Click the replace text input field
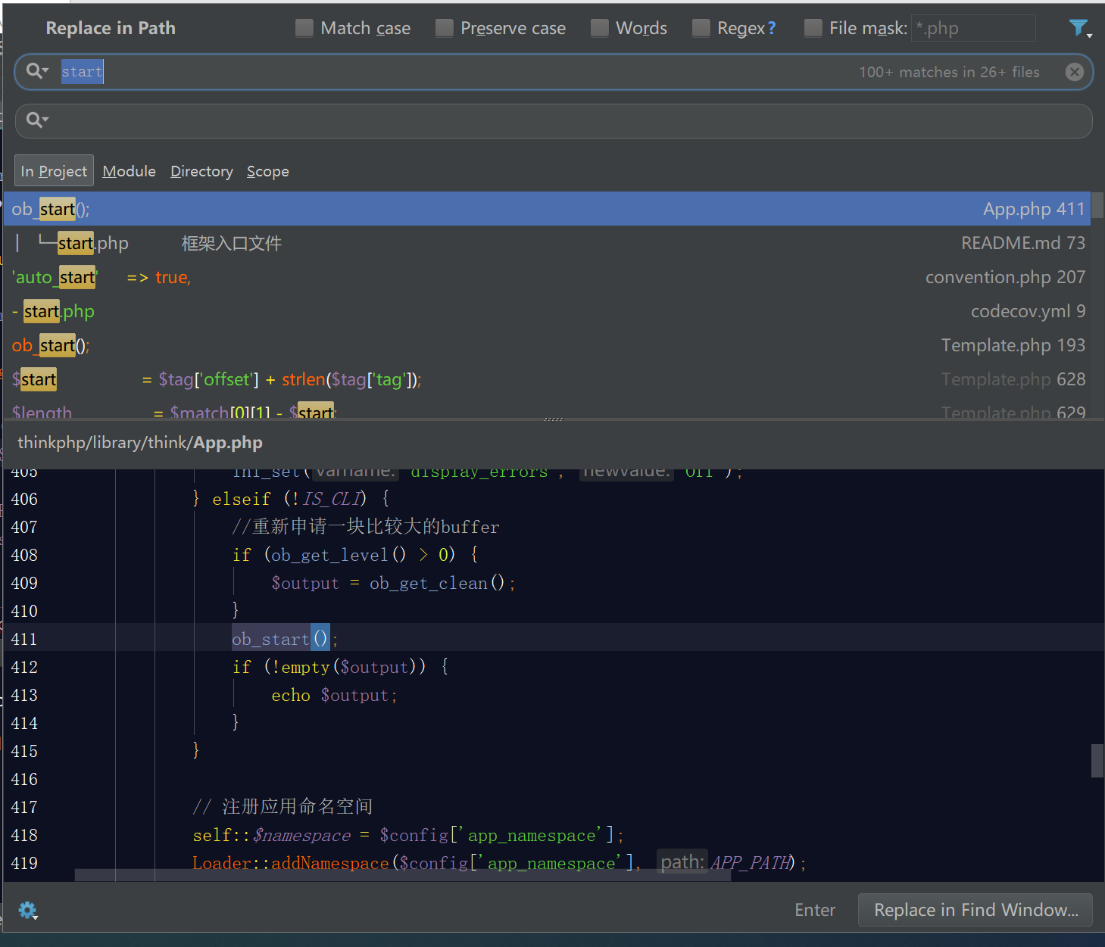1105x947 pixels. pyautogui.click(x=560, y=120)
